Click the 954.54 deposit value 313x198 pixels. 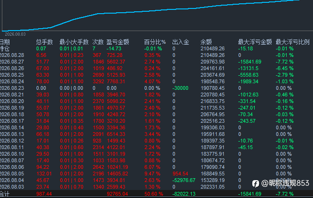coord(180,174)
